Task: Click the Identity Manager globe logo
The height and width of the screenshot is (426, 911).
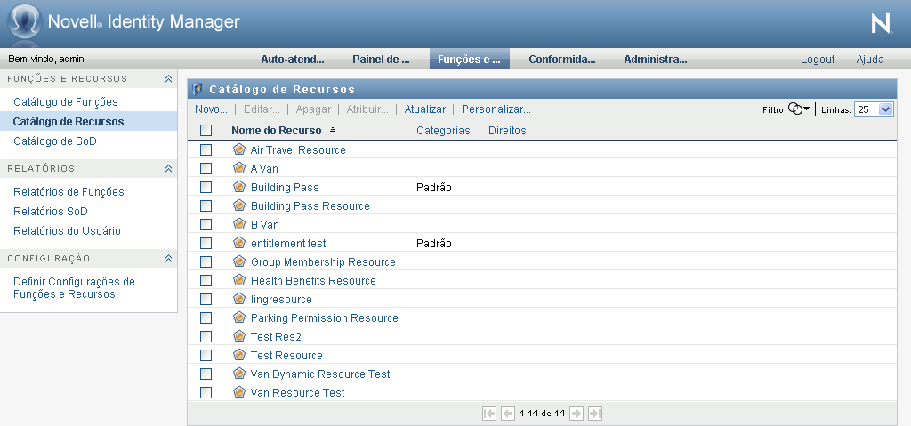Action: tap(24, 22)
